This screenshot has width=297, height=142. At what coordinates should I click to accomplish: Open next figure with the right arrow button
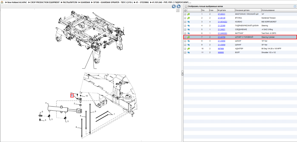[178, 7]
